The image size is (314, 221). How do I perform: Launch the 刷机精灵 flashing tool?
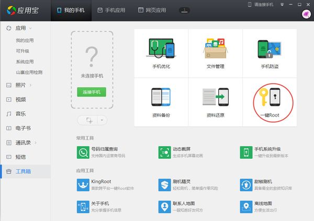(x=188, y=185)
